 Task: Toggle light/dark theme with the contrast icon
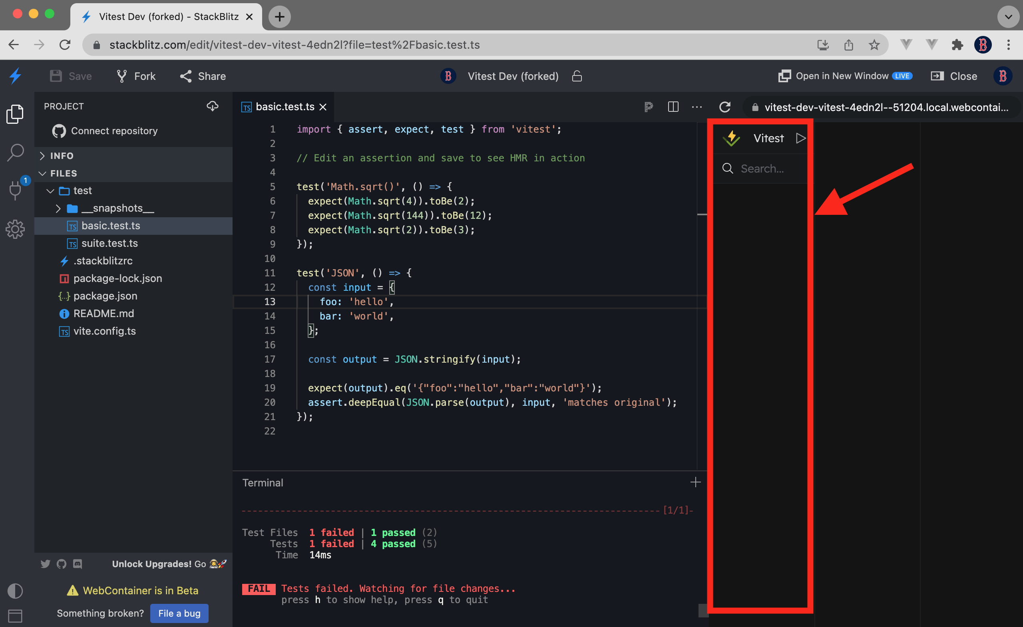coord(15,591)
